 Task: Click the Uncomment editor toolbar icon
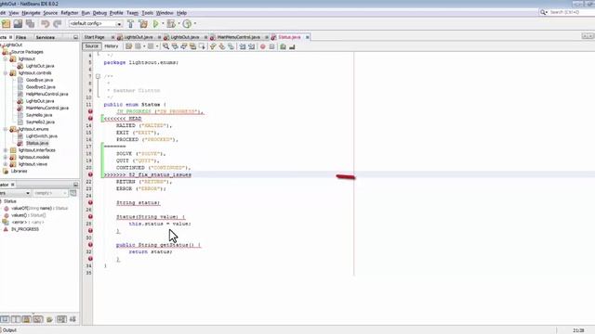(292, 46)
